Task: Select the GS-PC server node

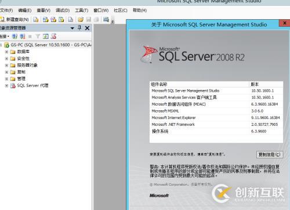Action: [x=51, y=45]
